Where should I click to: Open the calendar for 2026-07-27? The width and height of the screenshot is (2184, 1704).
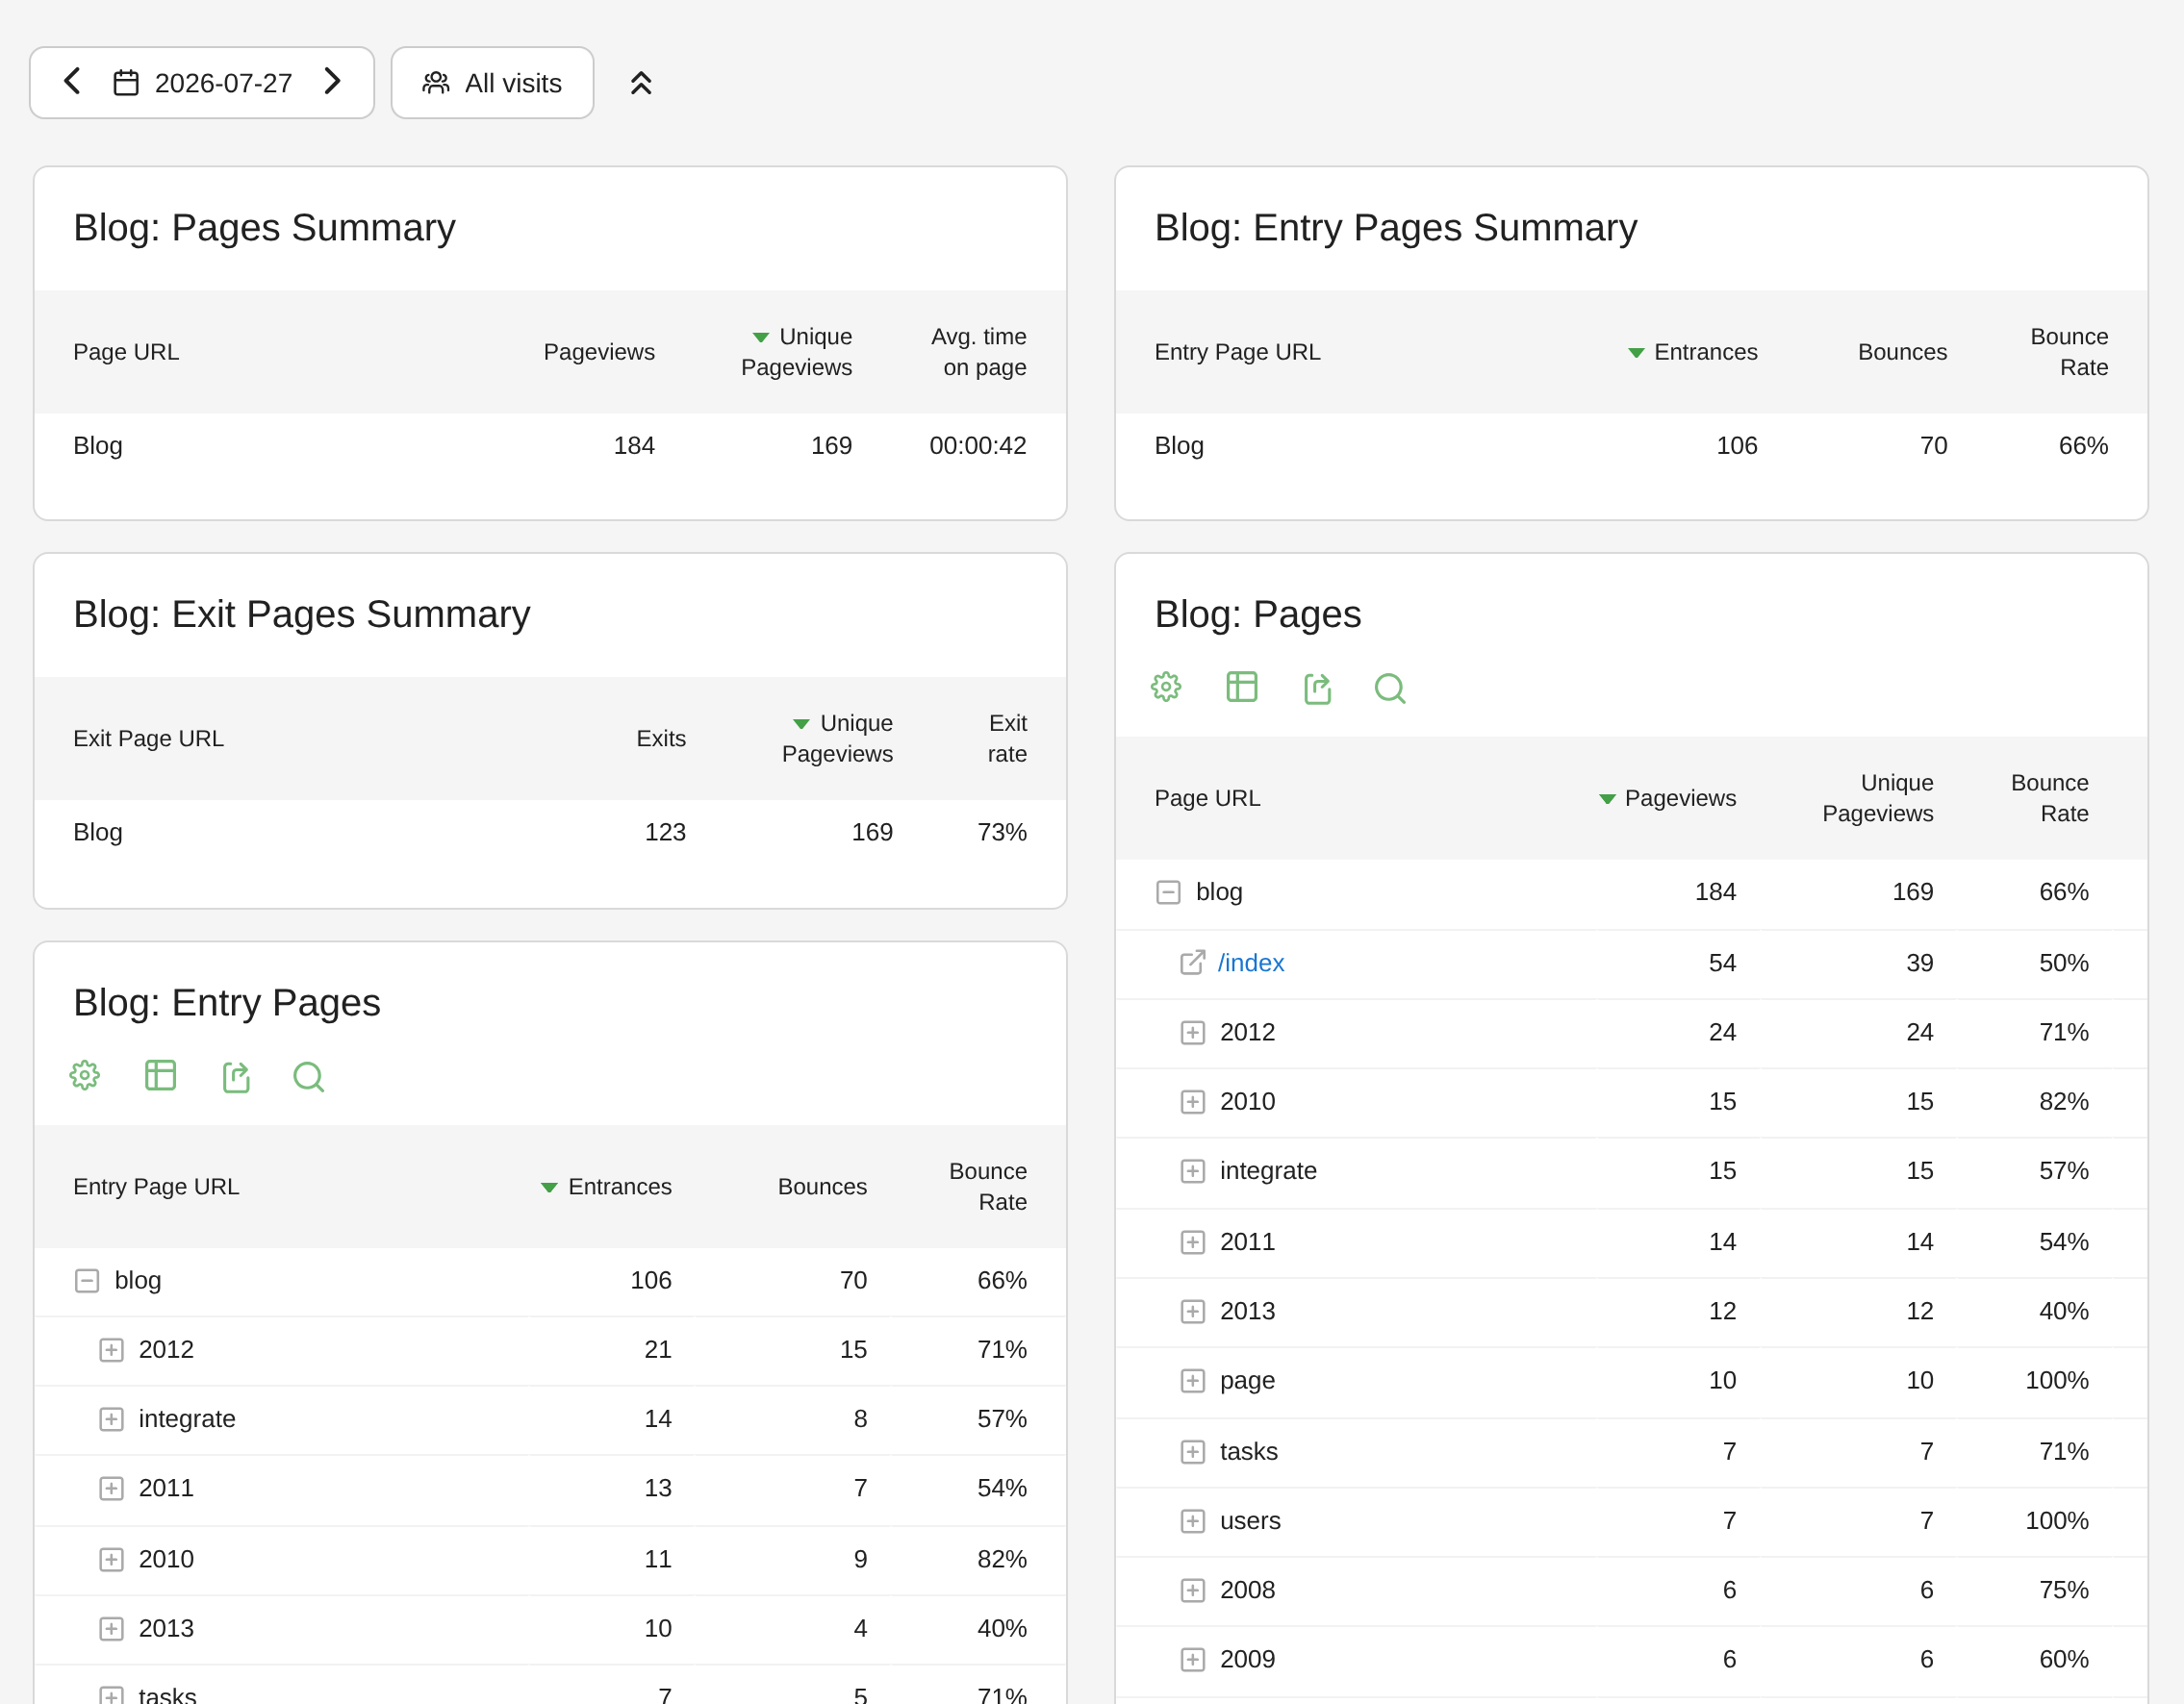click(x=202, y=83)
